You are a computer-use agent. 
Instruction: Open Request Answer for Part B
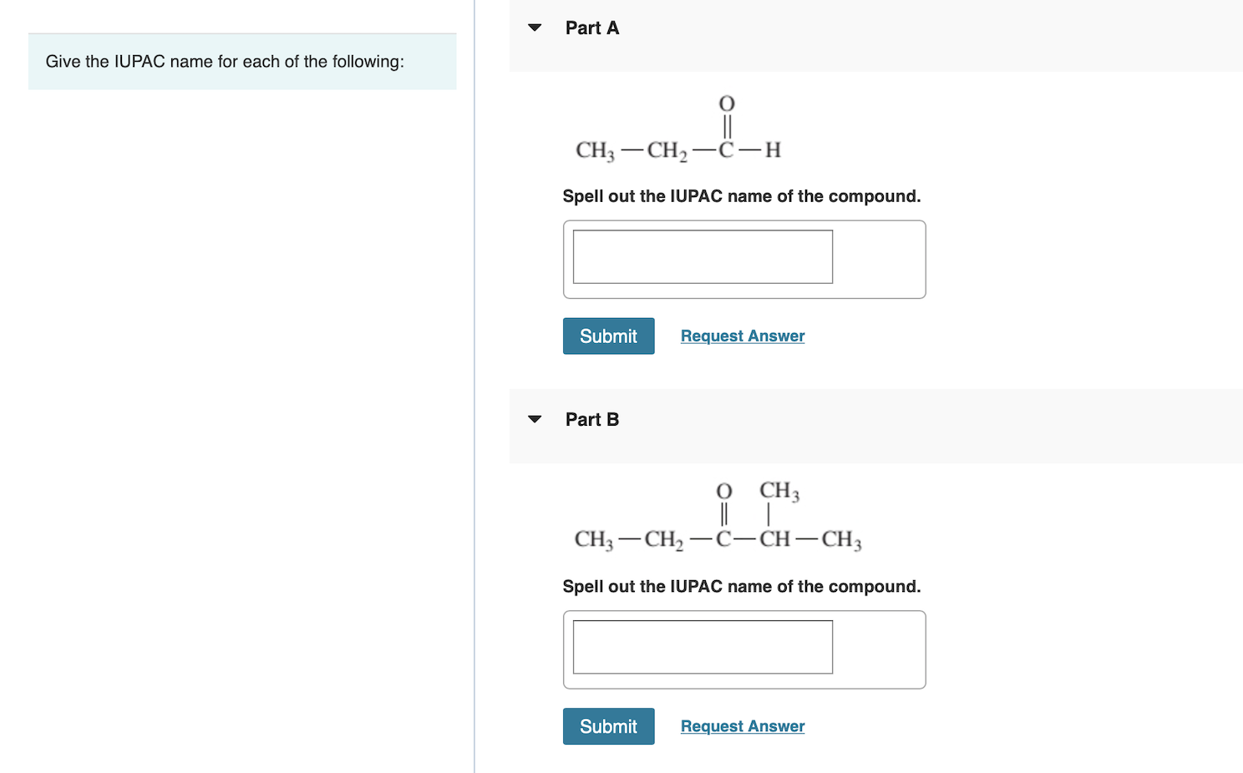[742, 725]
